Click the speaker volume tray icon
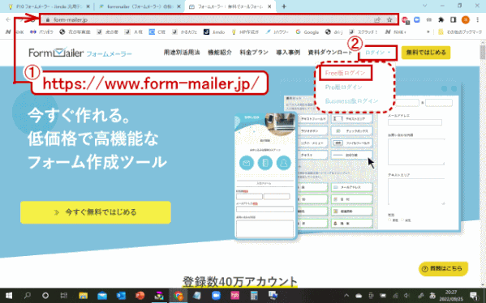Viewport: 486px width, 303px height. (407, 296)
